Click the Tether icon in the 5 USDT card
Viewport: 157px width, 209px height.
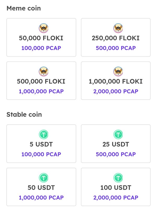click(43, 134)
